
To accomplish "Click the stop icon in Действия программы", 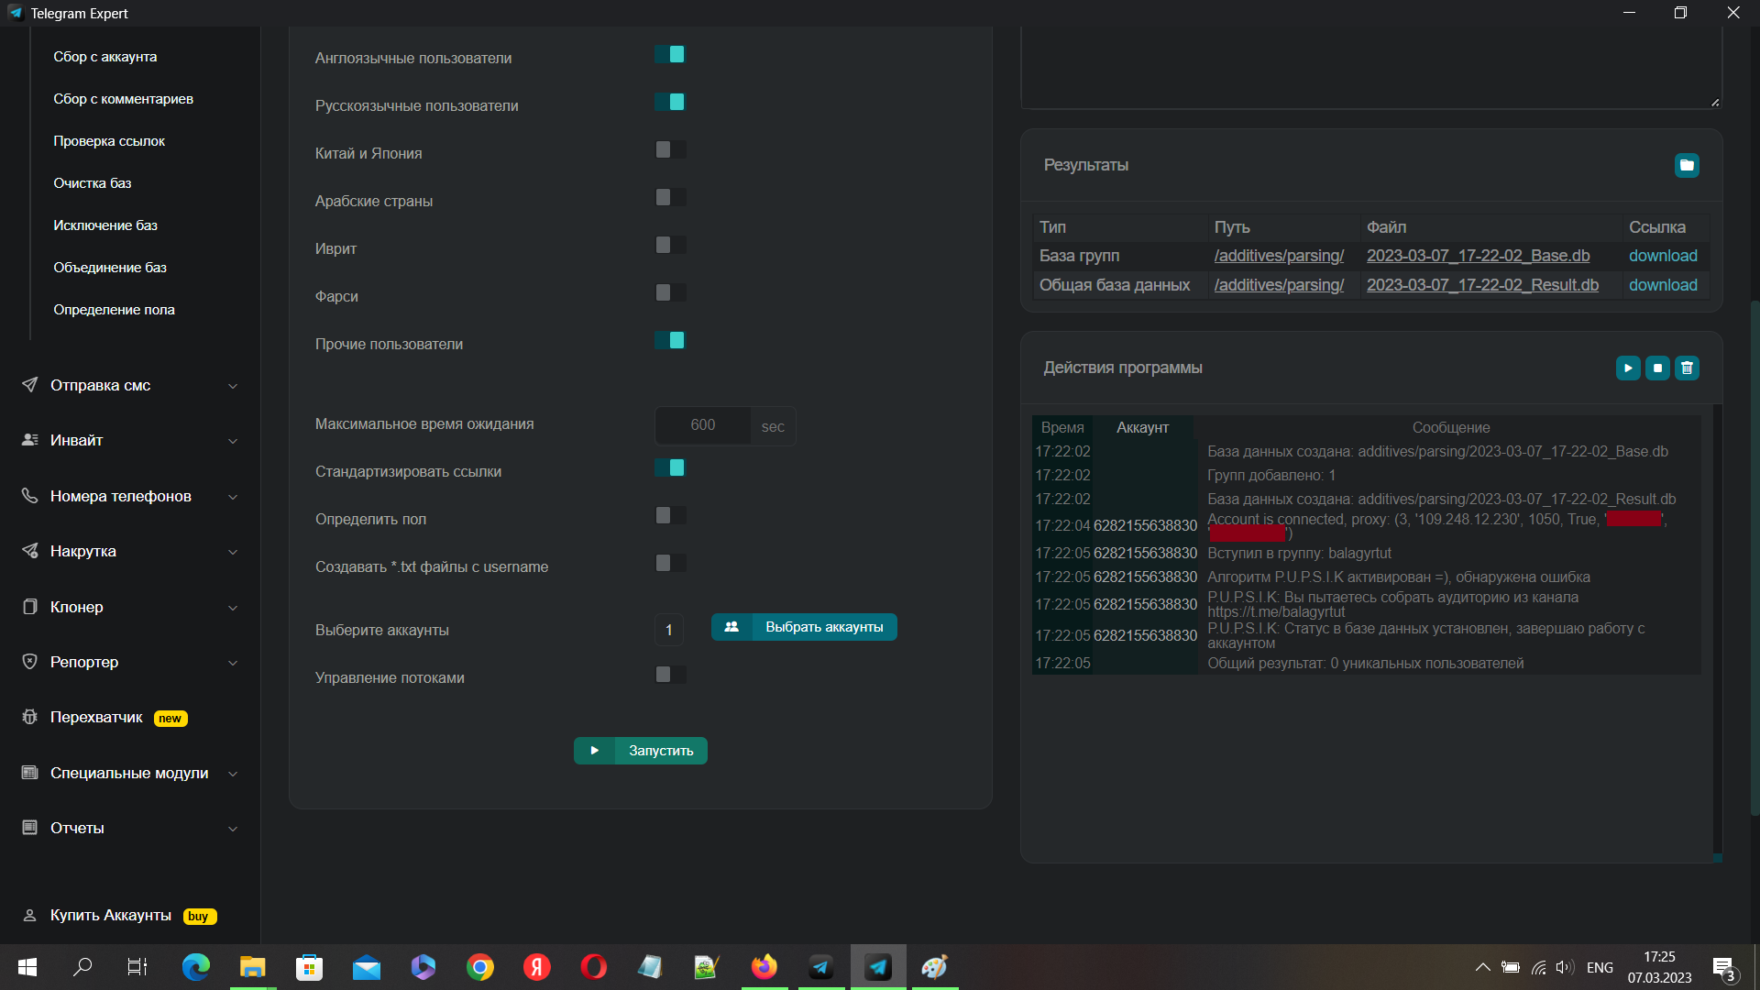I will coord(1657,368).
